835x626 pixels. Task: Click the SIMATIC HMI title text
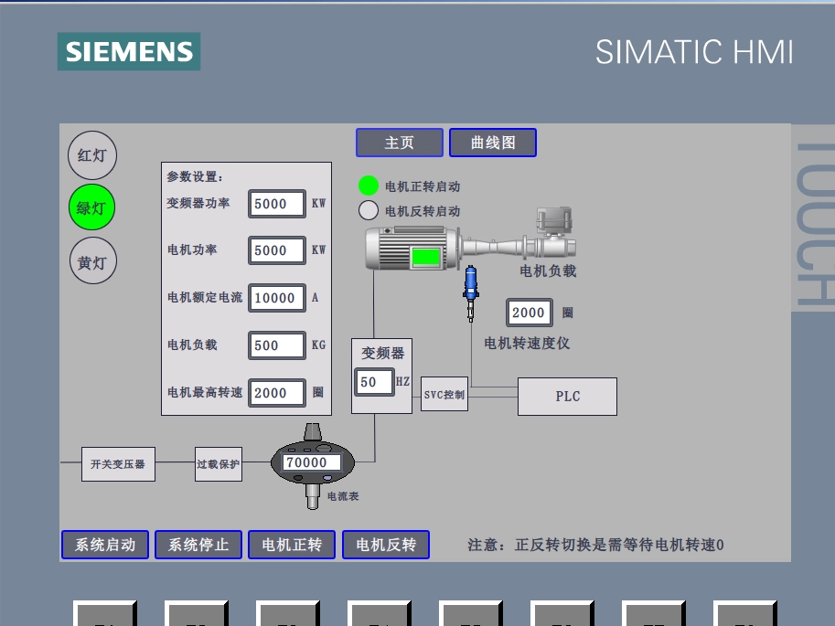tap(694, 52)
